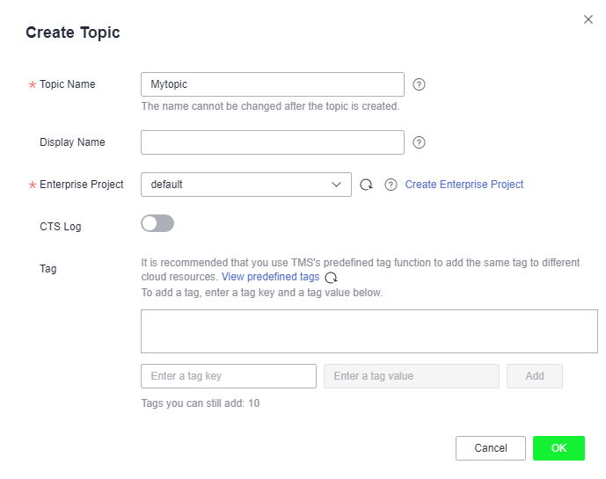This screenshot has width=606, height=479.
Task: Close the Create Topic dialog
Action: [588, 19]
